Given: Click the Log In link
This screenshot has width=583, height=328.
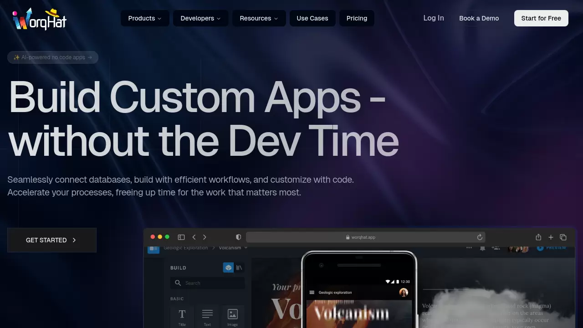Looking at the screenshot, I should (x=434, y=18).
